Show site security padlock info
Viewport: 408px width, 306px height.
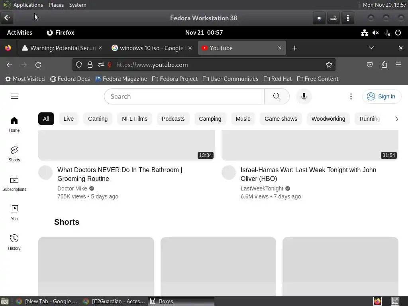click(90, 65)
